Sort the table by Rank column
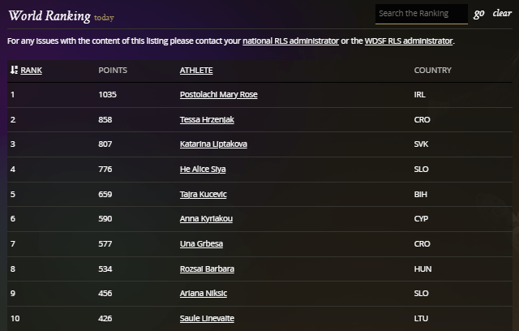519x331 pixels. [x=32, y=71]
